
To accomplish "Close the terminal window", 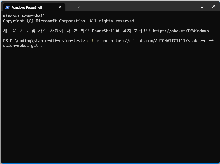I will pyautogui.click(x=214, y=6).
